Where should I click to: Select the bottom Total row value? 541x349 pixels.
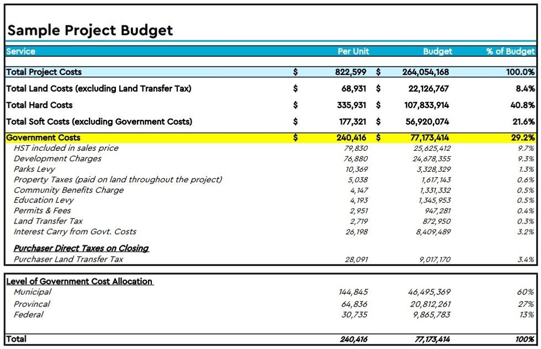tap(433, 338)
